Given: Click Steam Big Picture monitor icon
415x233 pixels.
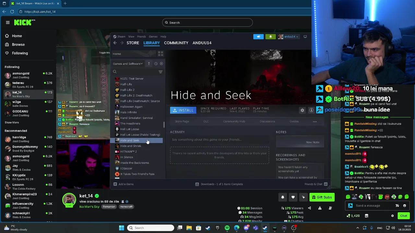Looking at the screenshot, I should [305, 37].
